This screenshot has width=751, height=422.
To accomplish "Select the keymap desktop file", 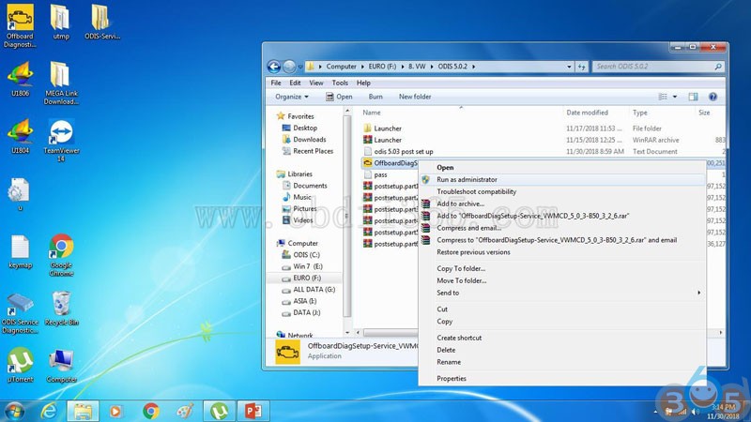I will 20,251.
